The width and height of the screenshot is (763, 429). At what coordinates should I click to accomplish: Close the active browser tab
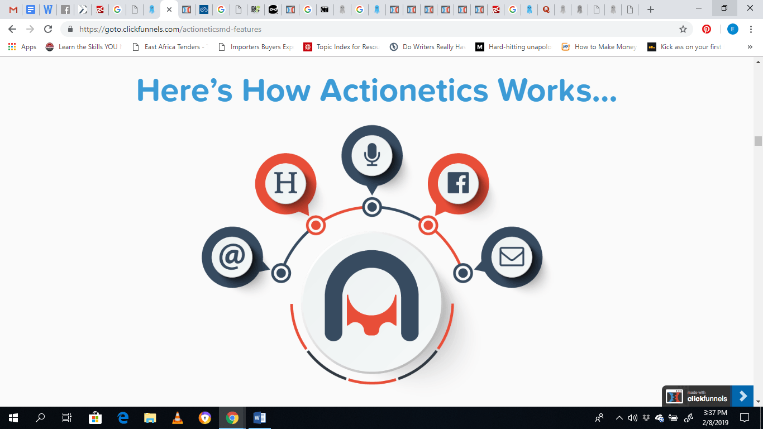(169, 9)
